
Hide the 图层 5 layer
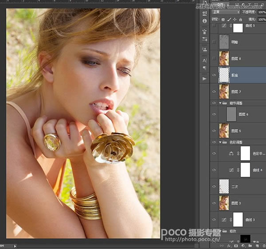click(214, 131)
